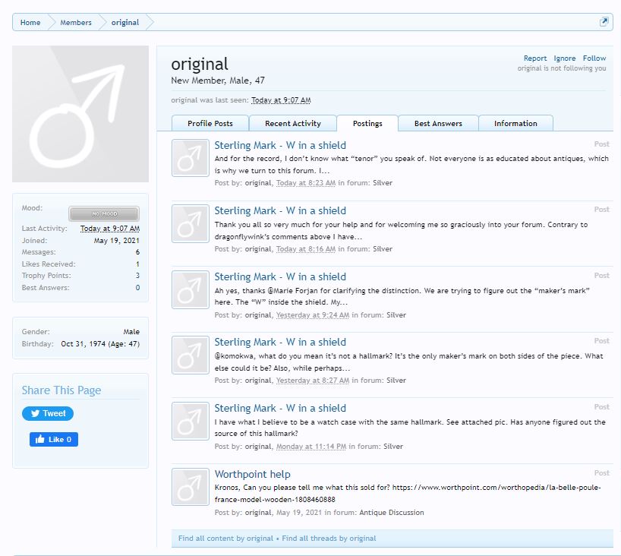Open Members in the breadcrumb

click(76, 22)
